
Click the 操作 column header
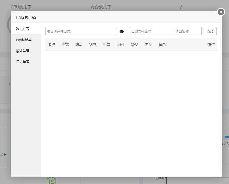point(211,44)
